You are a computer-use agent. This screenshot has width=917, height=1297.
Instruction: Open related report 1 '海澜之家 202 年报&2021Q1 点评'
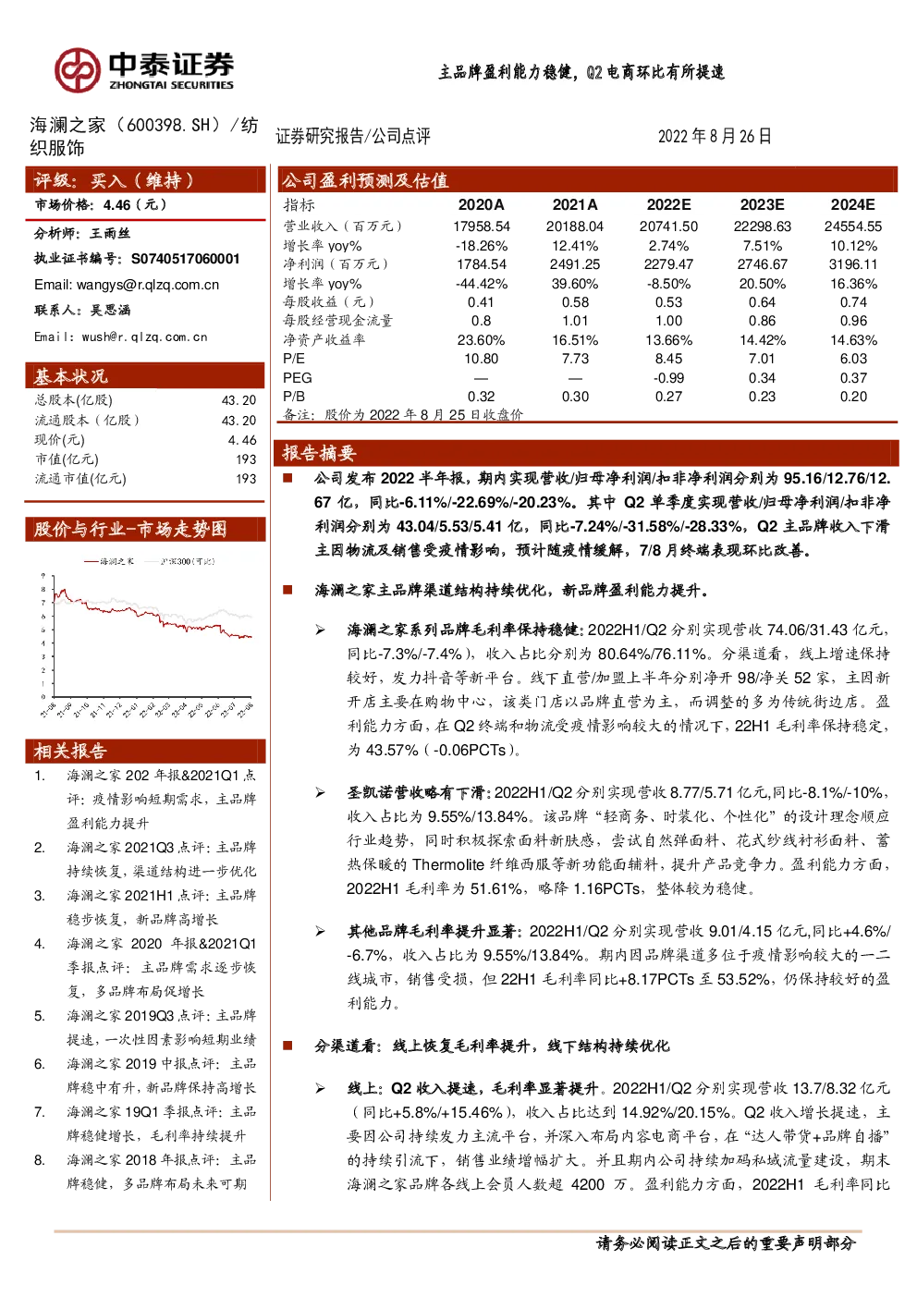coord(161,799)
